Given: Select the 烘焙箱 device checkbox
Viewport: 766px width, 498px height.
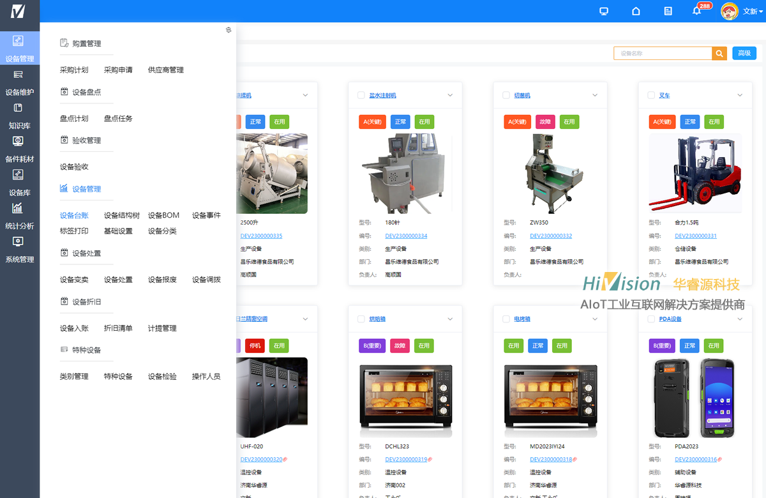Looking at the screenshot, I should pyautogui.click(x=361, y=319).
